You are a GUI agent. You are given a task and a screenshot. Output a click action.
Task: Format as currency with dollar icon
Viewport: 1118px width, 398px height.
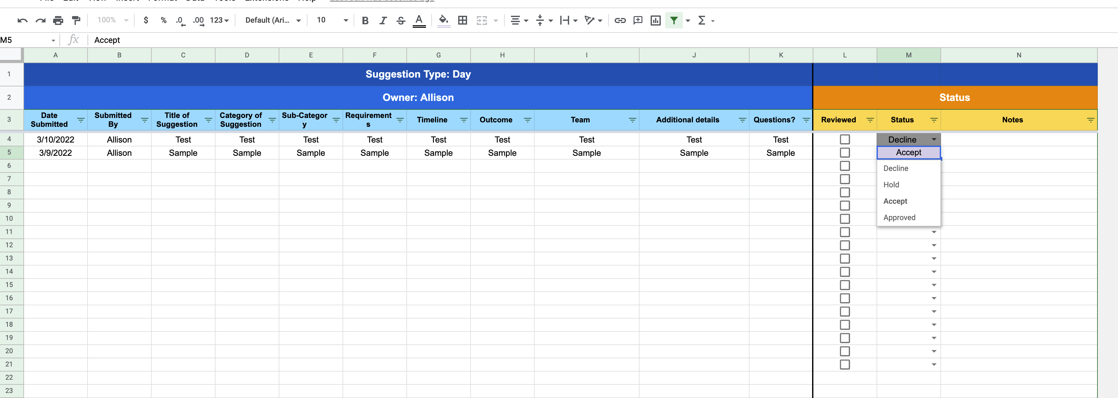(146, 20)
